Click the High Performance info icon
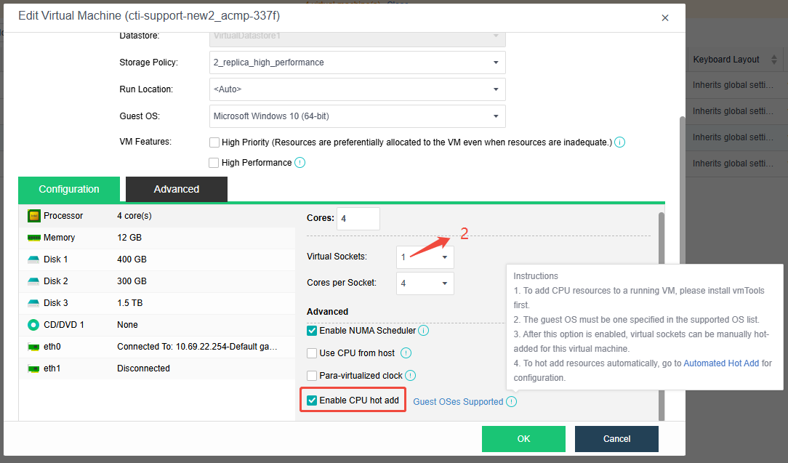The width and height of the screenshot is (788, 463). click(299, 162)
